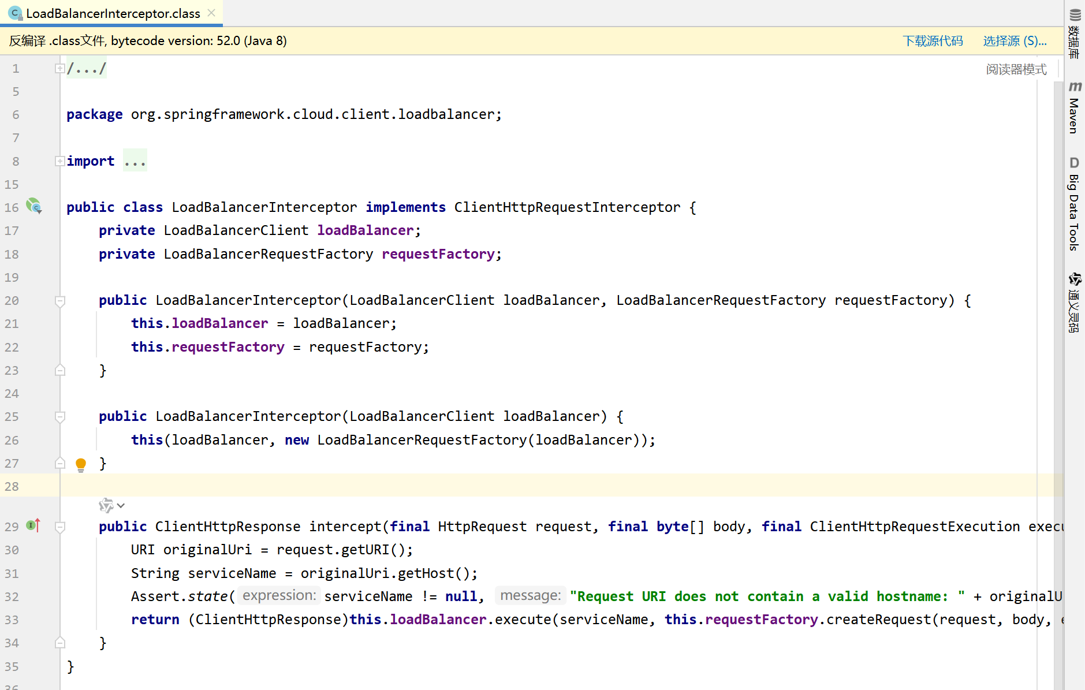Expand the folded imports on line 8

[59, 161]
